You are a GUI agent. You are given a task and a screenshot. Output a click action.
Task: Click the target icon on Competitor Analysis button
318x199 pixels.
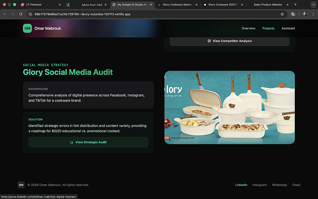[209, 41]
